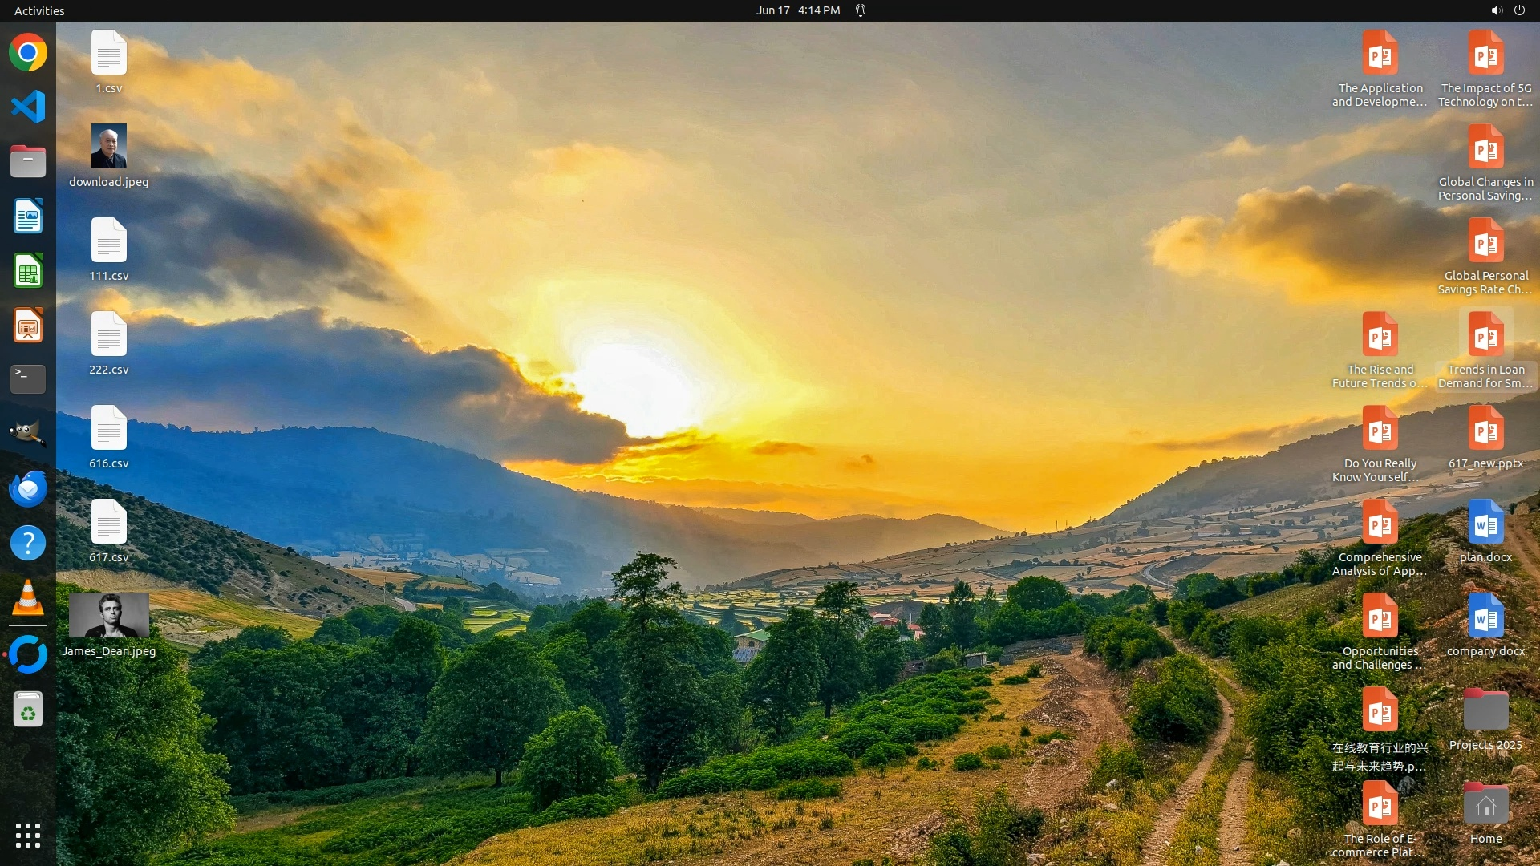The width and height of the screenshot is (1540, 866).
Task: Open the Files manager in the dock
Action: click(28, 162)
